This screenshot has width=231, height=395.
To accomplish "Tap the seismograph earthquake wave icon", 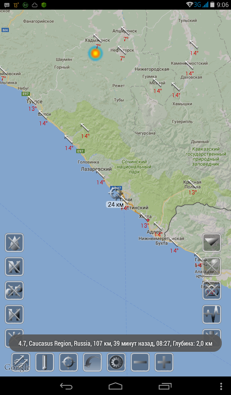I will pos(212,314).
